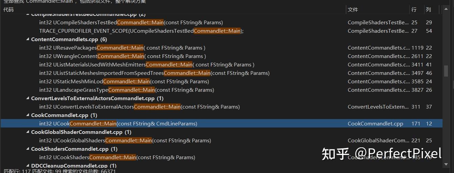Select the highlighted UCookCommandlet::Main result
The width and height of the screenshot is (454, 173).
[x=118, y=124]
